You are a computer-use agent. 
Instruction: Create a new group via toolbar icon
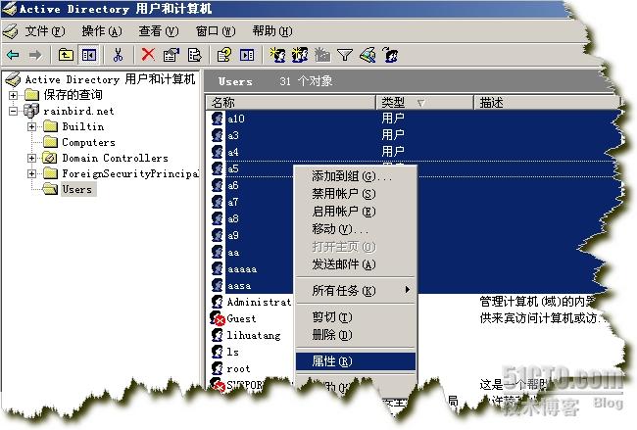(300, 55)
